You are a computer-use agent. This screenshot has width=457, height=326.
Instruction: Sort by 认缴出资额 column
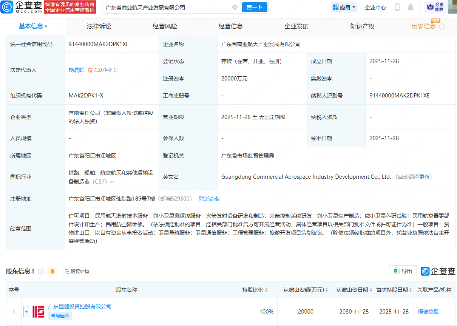306,290
